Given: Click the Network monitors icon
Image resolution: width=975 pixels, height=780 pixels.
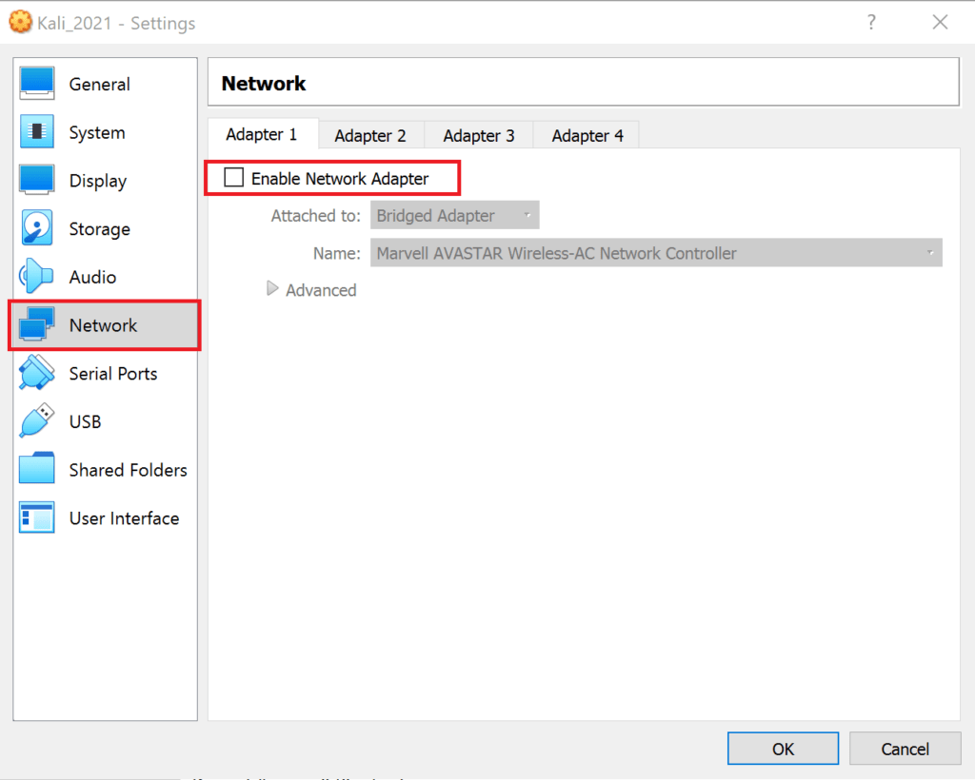Looking at the screenshot, I should pyautogui.click(x=37, y=324).
